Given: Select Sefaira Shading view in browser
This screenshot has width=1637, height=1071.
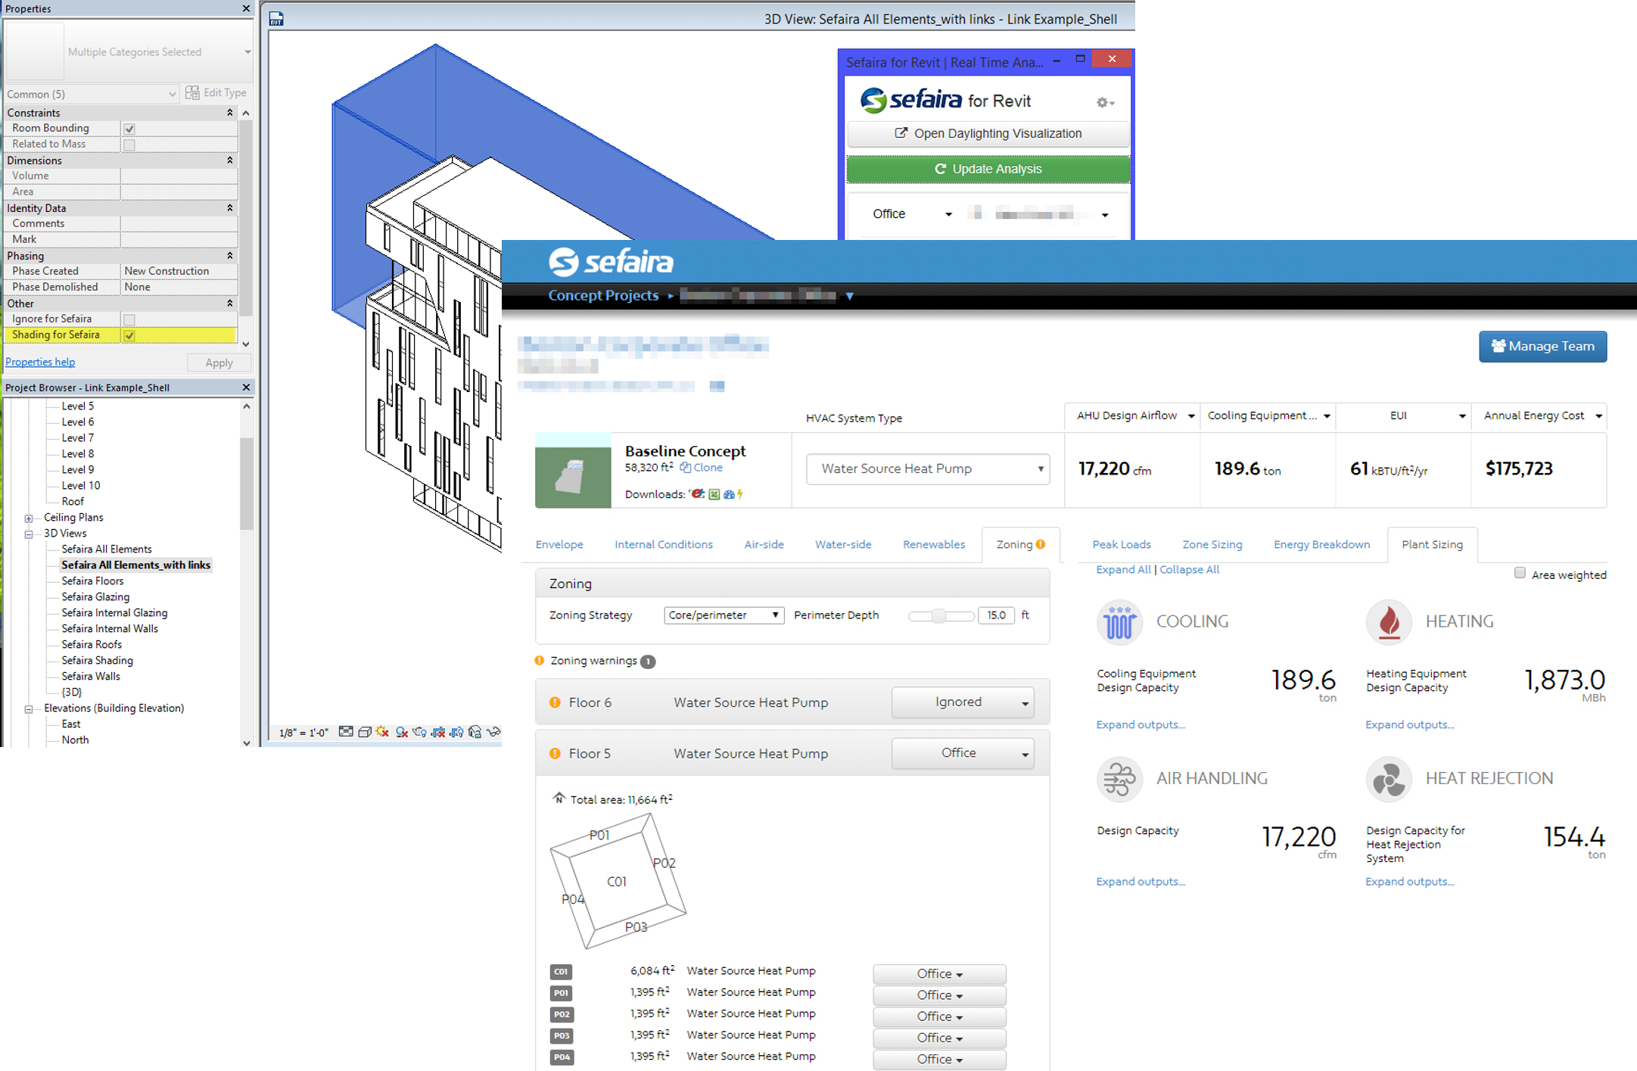Looking at the screenshot, I should (x=97, y=660).
